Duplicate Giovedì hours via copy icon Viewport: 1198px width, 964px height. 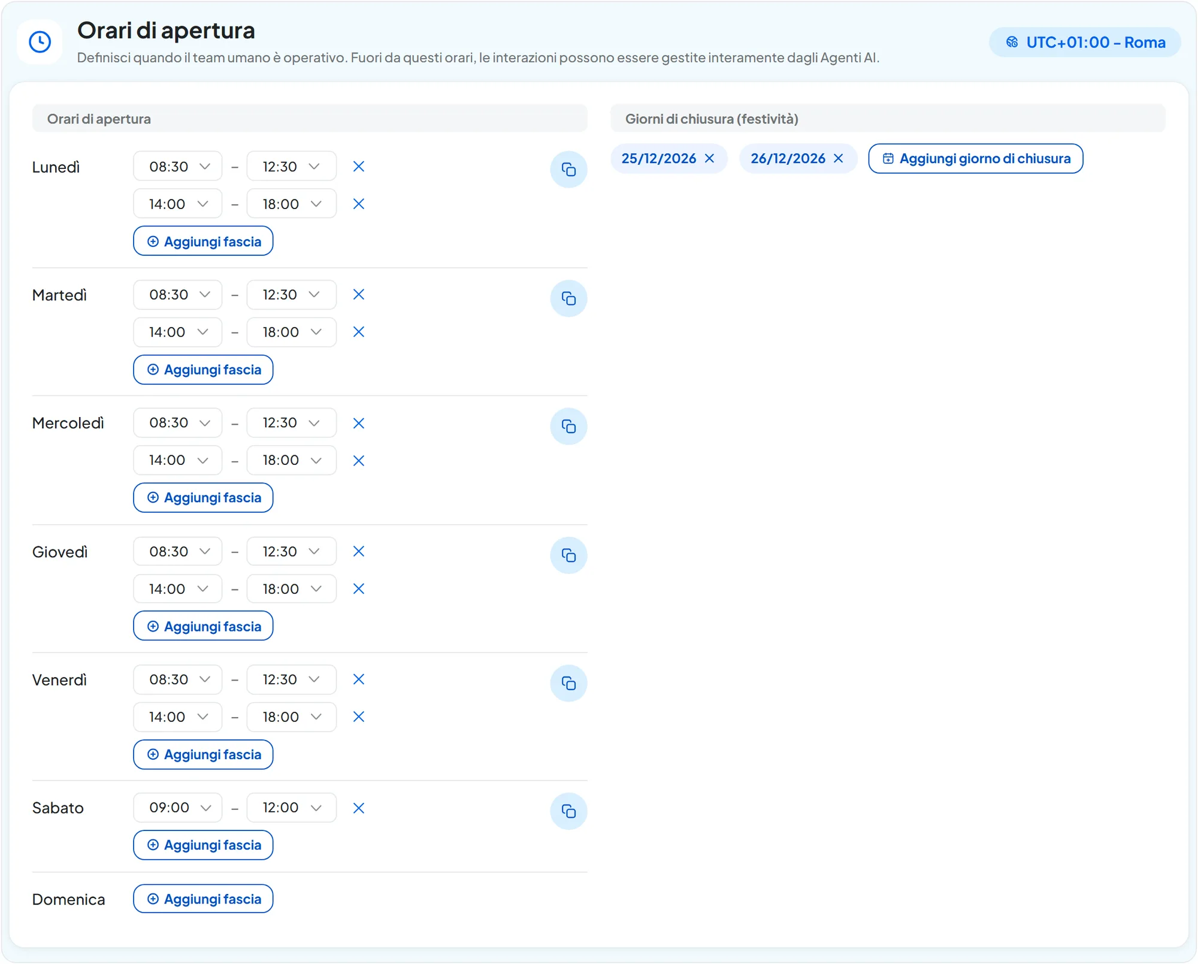click(568, 555)
